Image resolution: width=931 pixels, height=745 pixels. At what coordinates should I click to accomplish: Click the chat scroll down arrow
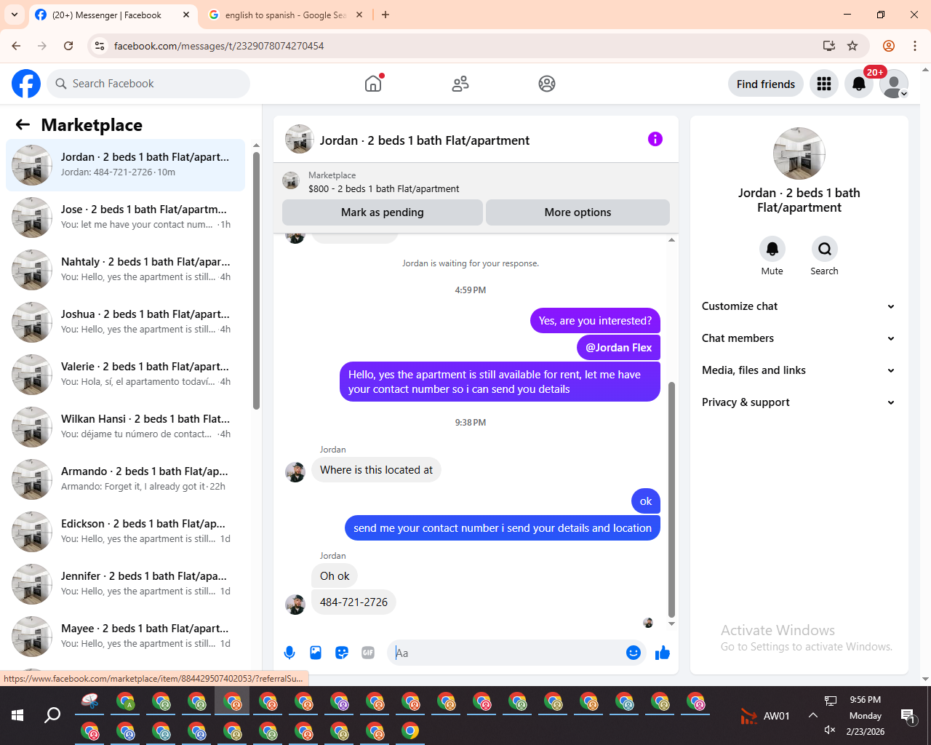671,624
